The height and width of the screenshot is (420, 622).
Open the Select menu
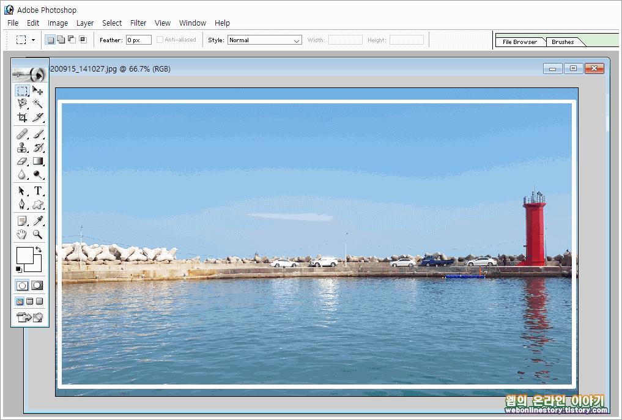pos(112,23)
